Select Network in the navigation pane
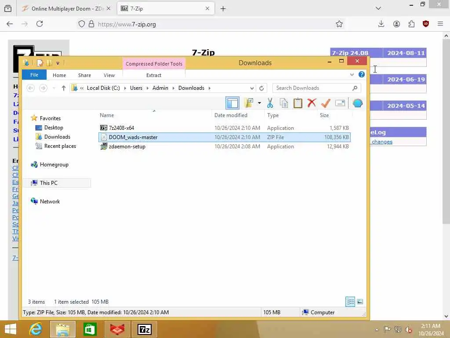The width and height of the screenshot is (450, 338). click(50, 201)
